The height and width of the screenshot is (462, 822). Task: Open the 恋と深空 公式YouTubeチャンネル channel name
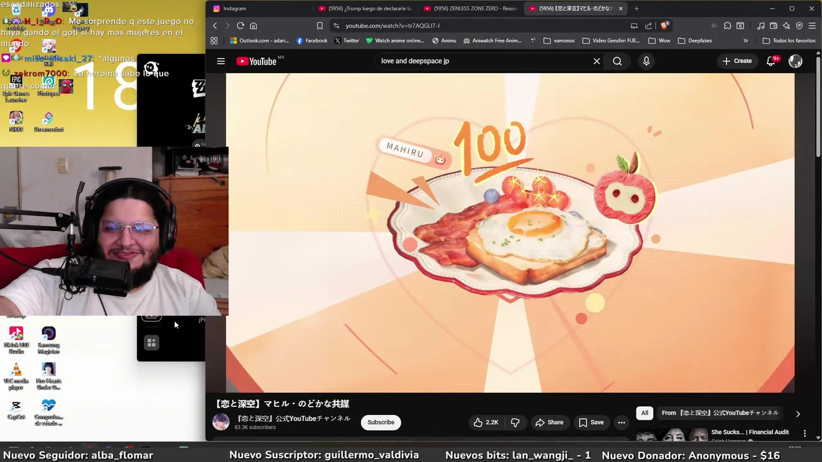293,418
